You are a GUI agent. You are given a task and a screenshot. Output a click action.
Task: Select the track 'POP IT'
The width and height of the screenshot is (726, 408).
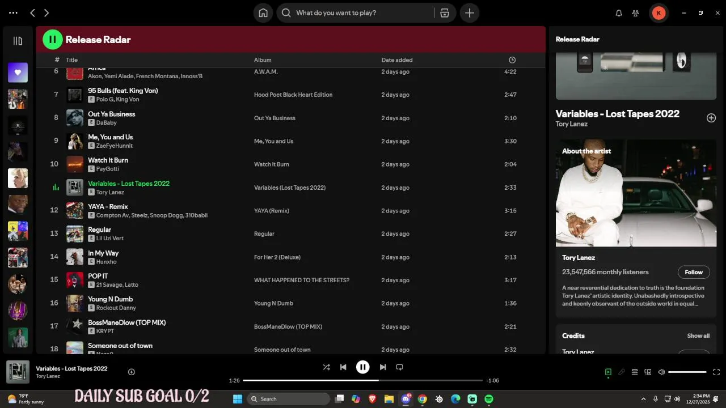(98, 276)
